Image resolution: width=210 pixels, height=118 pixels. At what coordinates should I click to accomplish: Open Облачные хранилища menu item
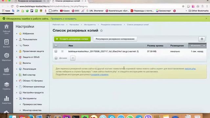click(33, 87)
